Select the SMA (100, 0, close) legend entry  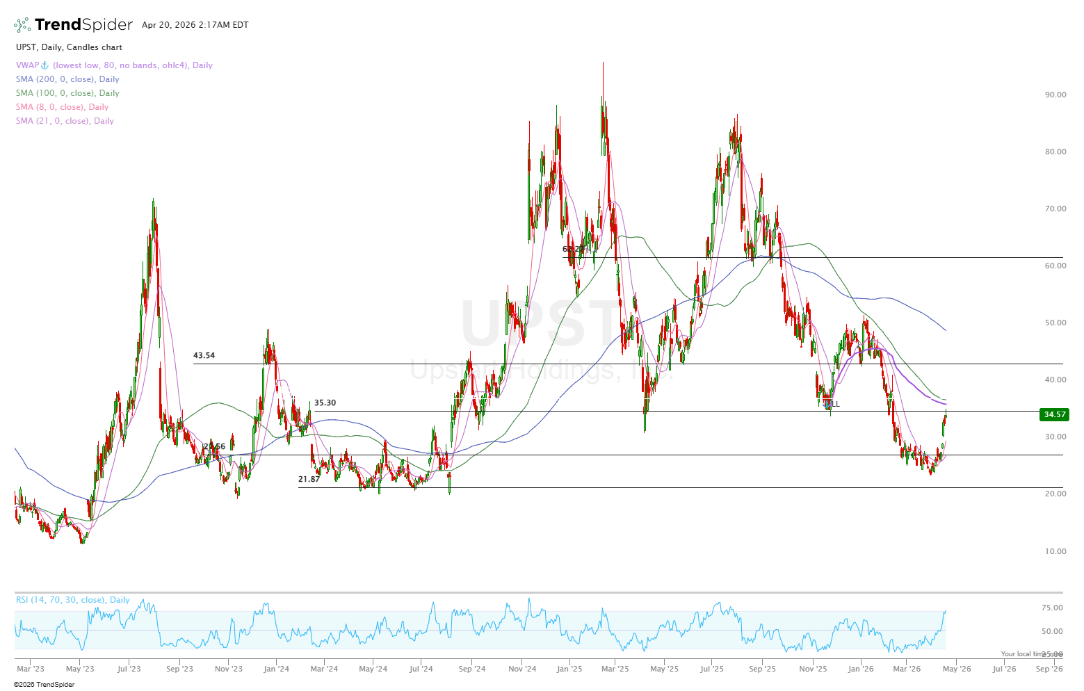[x=67, y=93]
